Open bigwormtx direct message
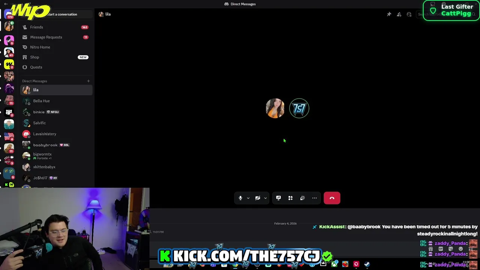 (x=56, y=156)
